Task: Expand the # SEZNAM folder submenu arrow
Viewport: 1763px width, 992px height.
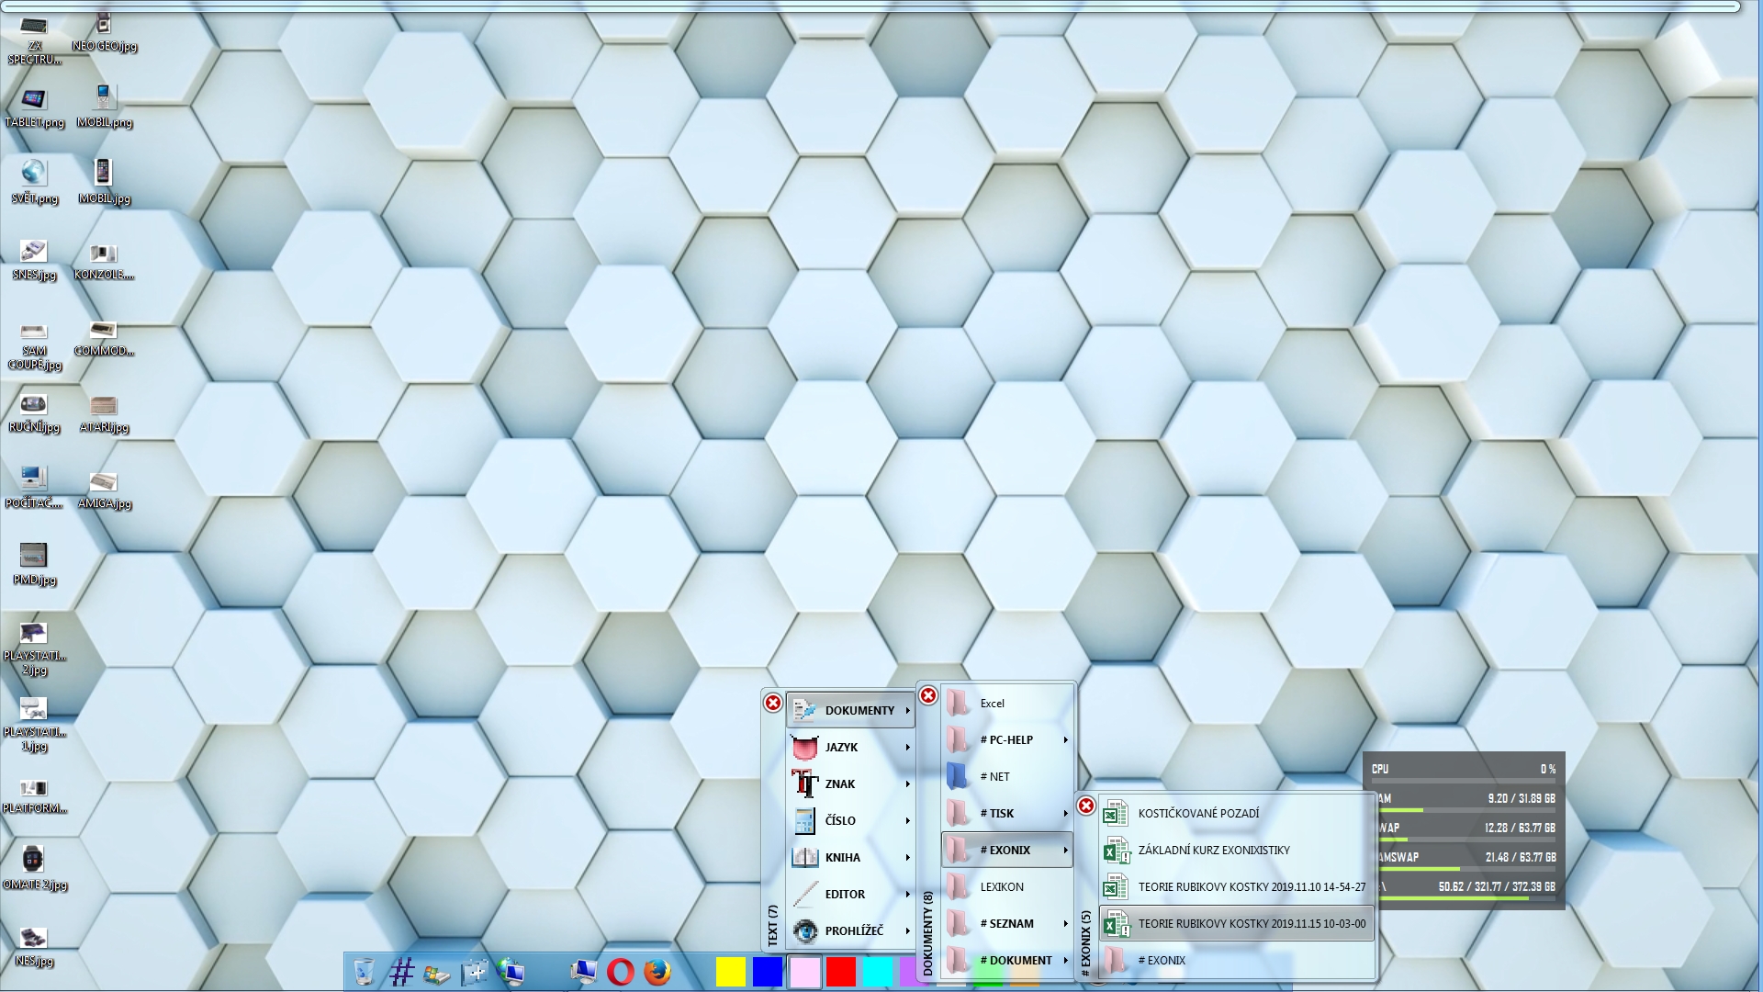Action: (x=1065, y=923)
